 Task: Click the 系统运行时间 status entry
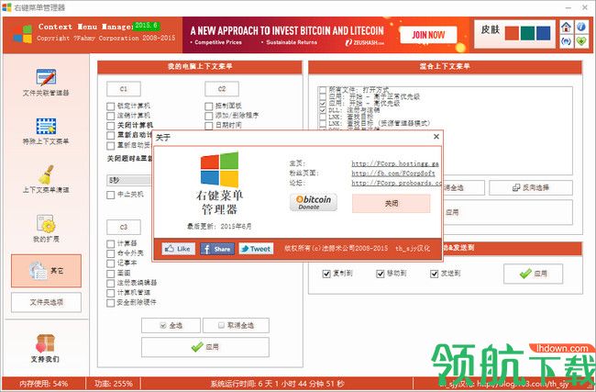pos(277,384)
